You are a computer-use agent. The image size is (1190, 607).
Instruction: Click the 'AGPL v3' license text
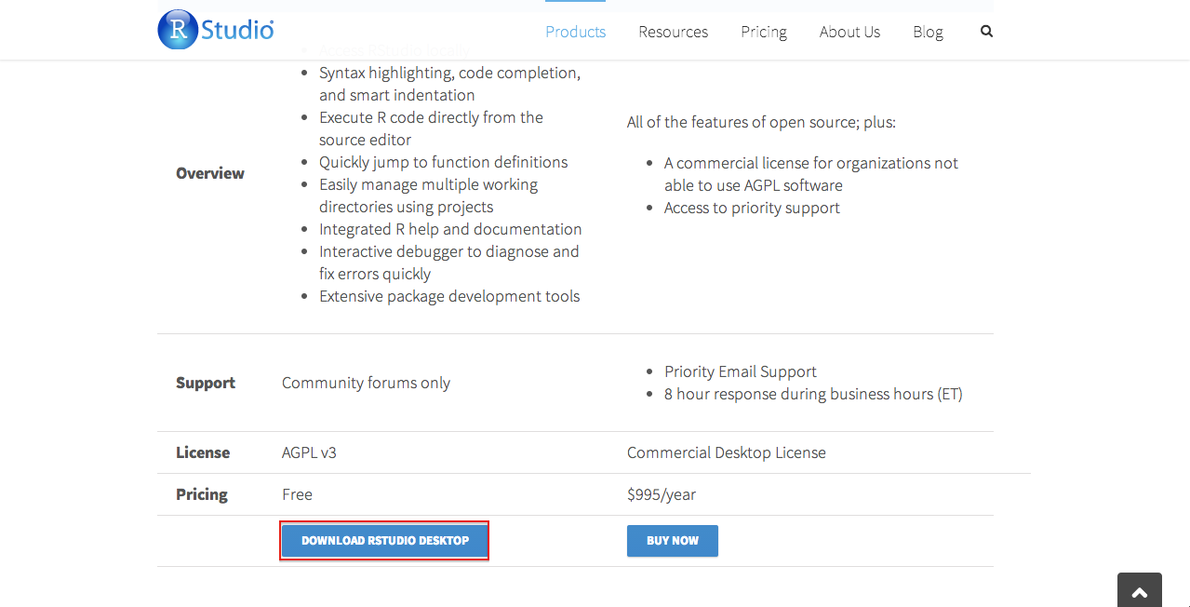point(309,452)
